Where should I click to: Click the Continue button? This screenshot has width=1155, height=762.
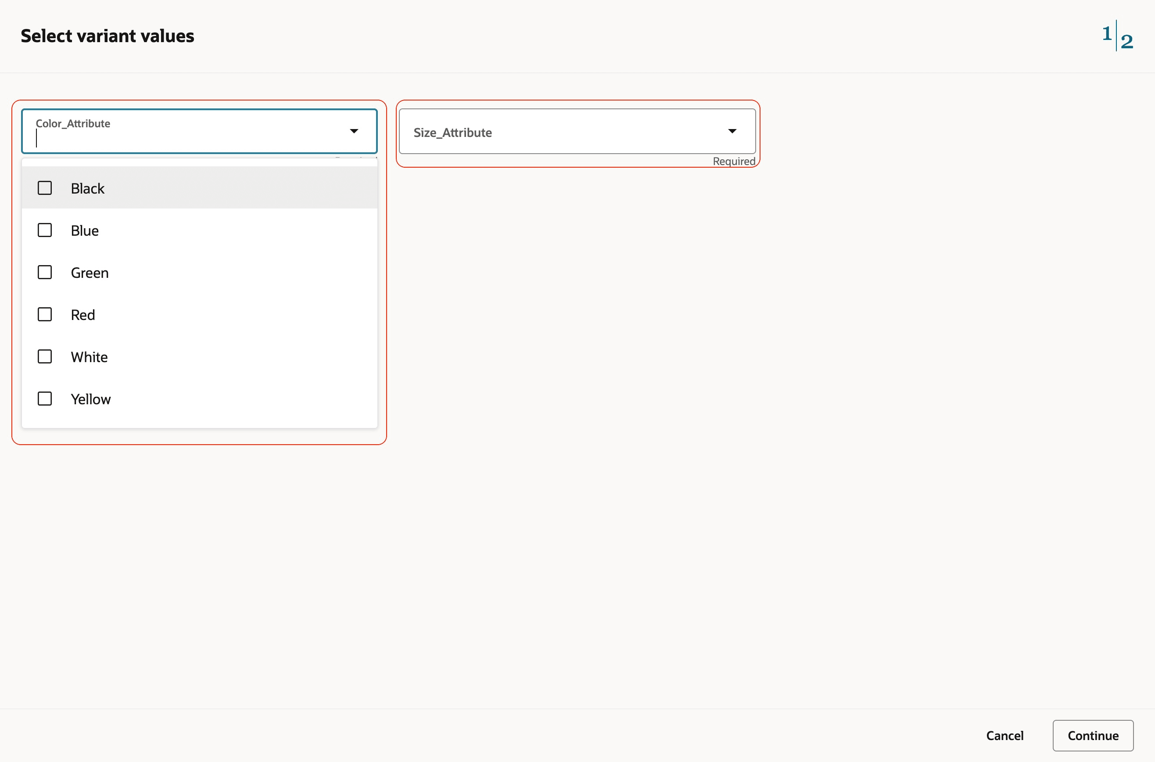pos(1092,735)
